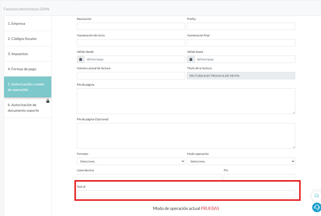
Task: Click the Válido desde date field
Action: click(135, 59)
